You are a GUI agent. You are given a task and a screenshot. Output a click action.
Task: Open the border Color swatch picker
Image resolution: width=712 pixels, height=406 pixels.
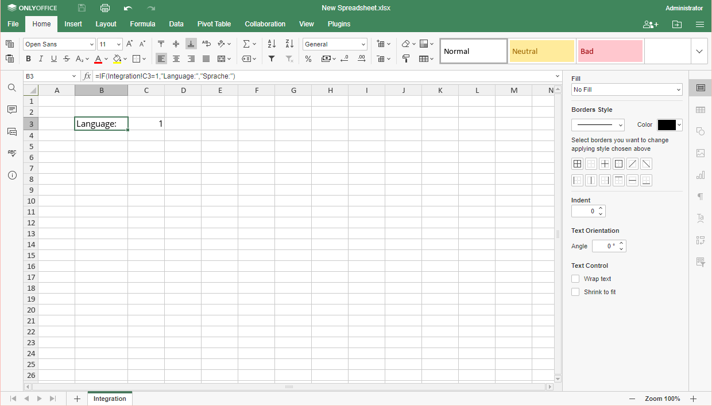coord(670,125)
